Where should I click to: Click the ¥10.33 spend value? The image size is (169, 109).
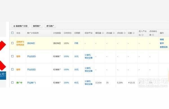coord(132,83)
